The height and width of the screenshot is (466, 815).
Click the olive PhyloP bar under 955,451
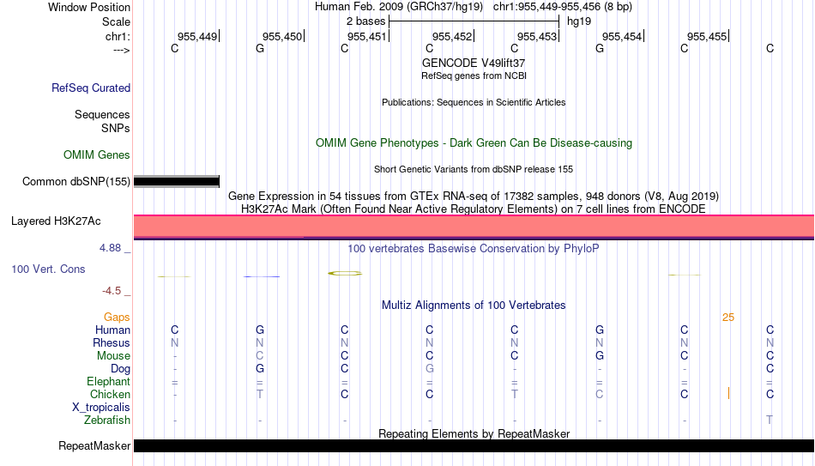tap(345, 273)
